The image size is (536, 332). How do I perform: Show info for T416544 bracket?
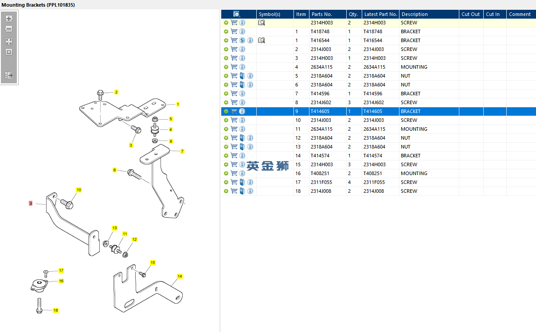[250, 40]
